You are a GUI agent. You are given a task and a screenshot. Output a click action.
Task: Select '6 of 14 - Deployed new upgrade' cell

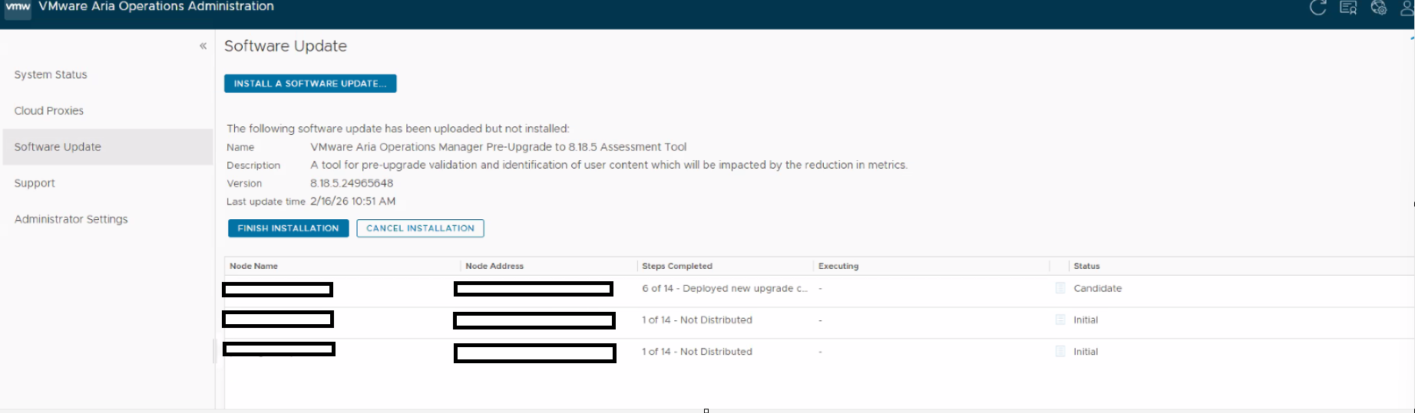(x=725, y=288)
